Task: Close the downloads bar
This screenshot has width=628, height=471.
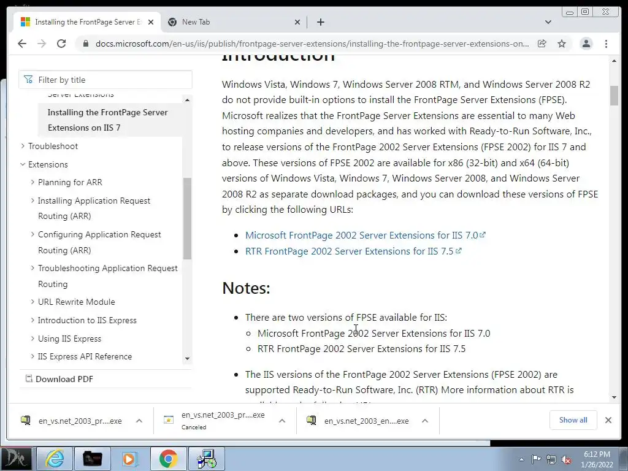Action: pos(608,420)
